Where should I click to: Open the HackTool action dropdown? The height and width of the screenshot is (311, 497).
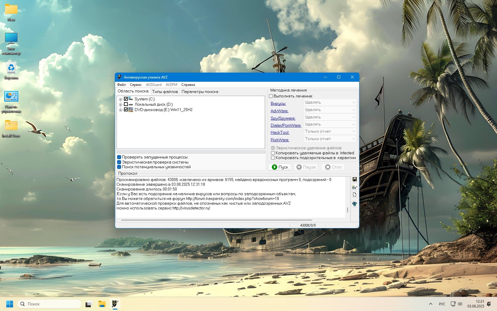[x=330, y=132]
